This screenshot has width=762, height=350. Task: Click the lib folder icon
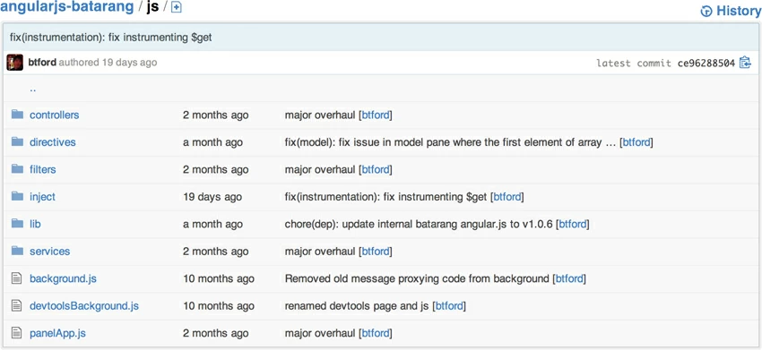(x=18, y=223)
